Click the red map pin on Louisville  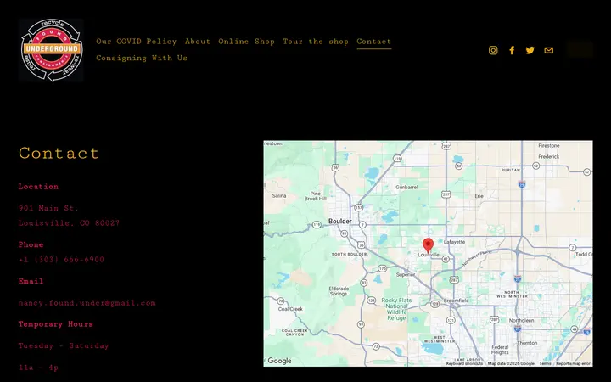tap(428, 245)
